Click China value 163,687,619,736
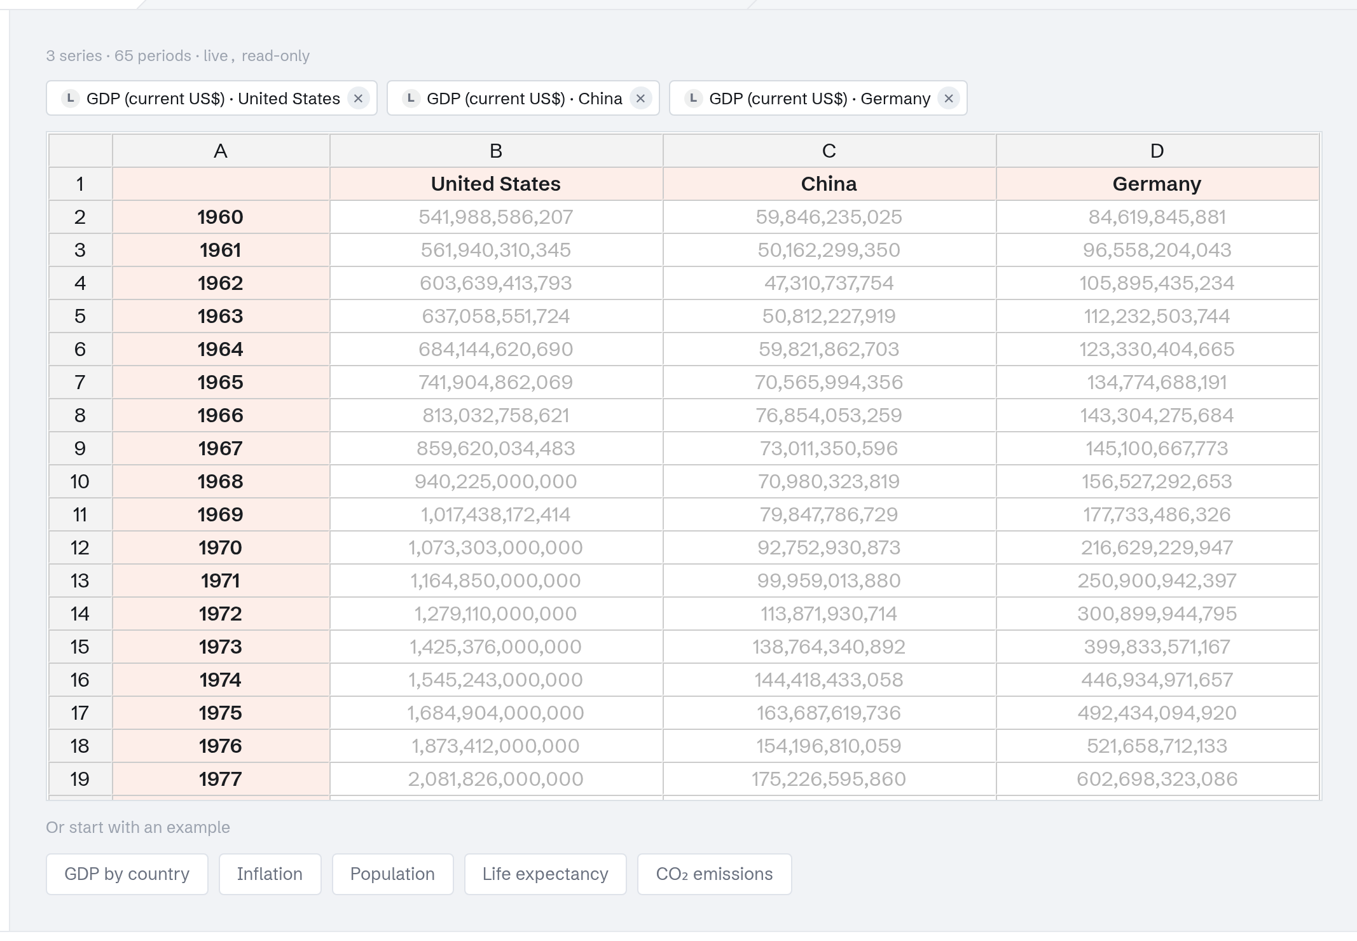Image resolution: width=1357 pixels, height=941 pixels. (x=829, y=713)
